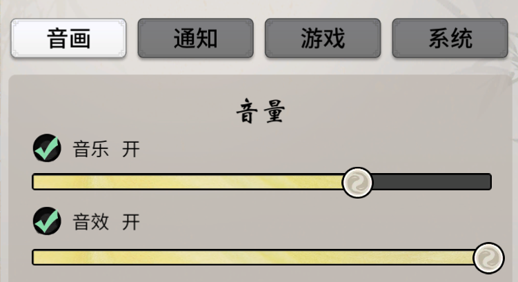This screenshot has width=518, height=282.
Task: Click the green checkmark beside 音乐
Action: (x=47, y=148)
